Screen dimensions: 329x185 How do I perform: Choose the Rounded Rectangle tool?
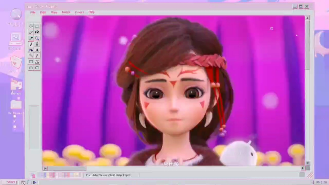click(x=37, y=68)
